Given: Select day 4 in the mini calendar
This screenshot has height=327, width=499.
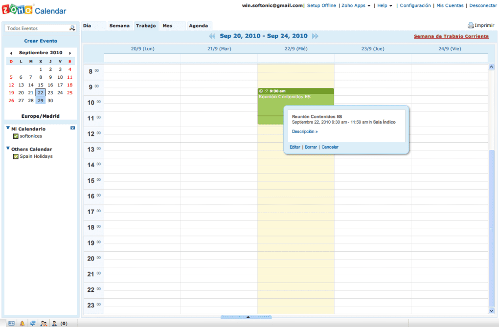Looking at the screenshot, I should [x=69, y=69].
